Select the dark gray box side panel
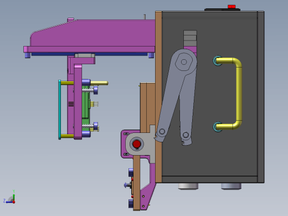Image resolution: width=288 pixels, height=216 pixels. coord(210,97)
